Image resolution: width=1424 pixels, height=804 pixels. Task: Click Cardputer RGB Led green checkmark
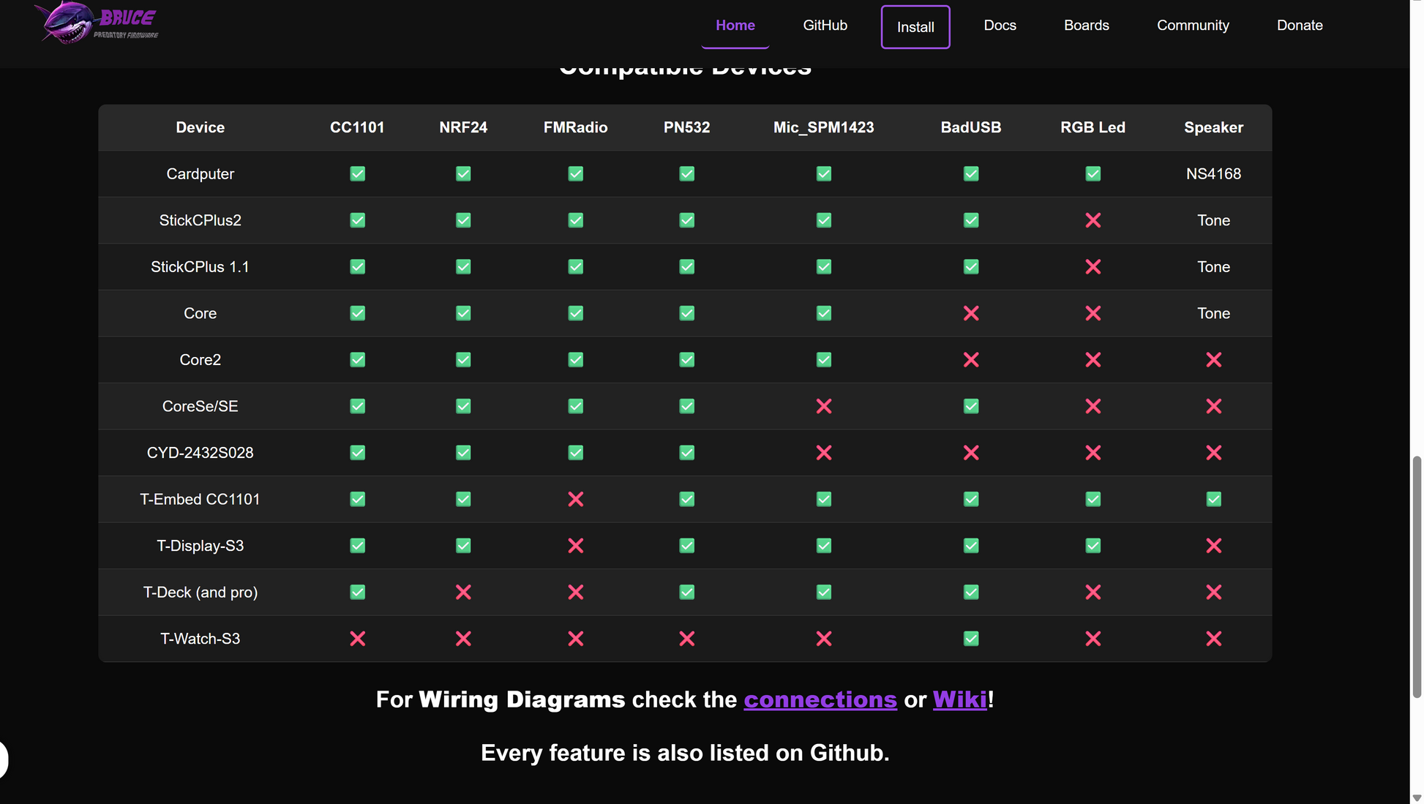coord(1093,174)
